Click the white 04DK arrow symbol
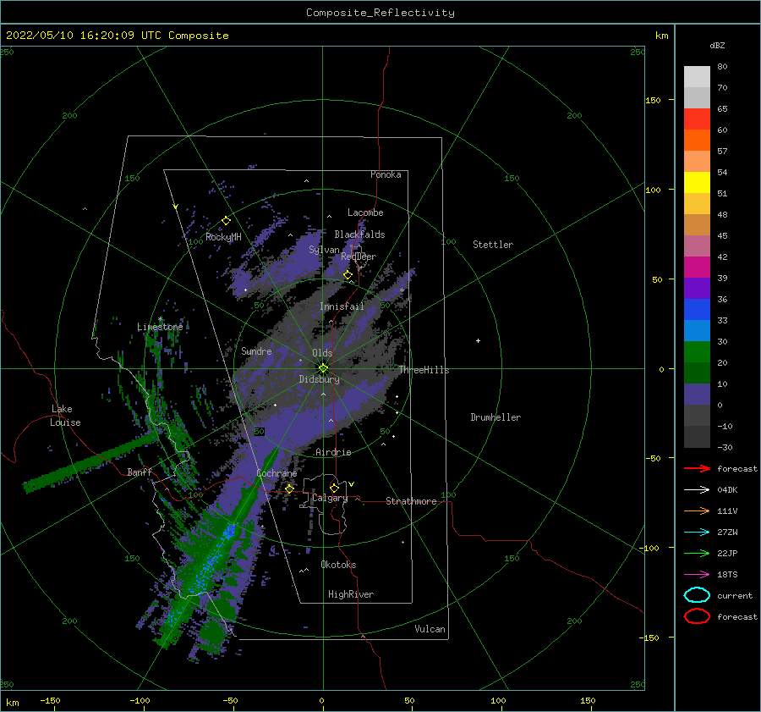This screenshot has height=712, width=761. pos(697,489)
